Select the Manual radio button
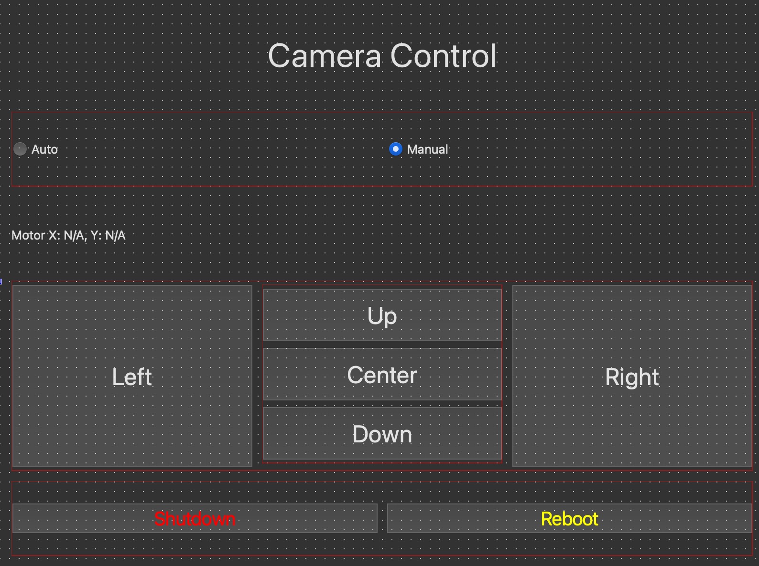 [395, 149]
